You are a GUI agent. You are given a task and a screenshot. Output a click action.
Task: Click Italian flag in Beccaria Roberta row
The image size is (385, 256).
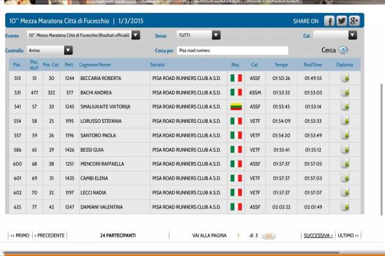click(236, 78)
